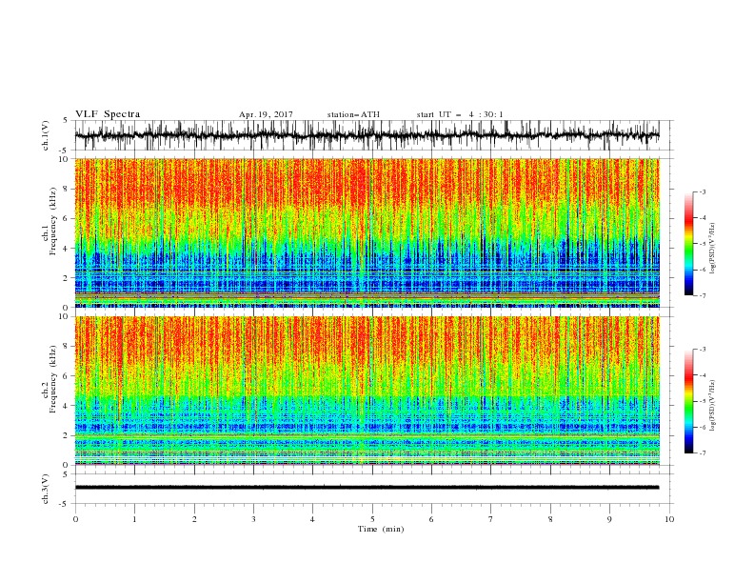This screenshot has height=583, width=754.
Task: Click the ch.2 frequency axis "4" tick label
Action: pyautogui.click(x=67, y=406)
